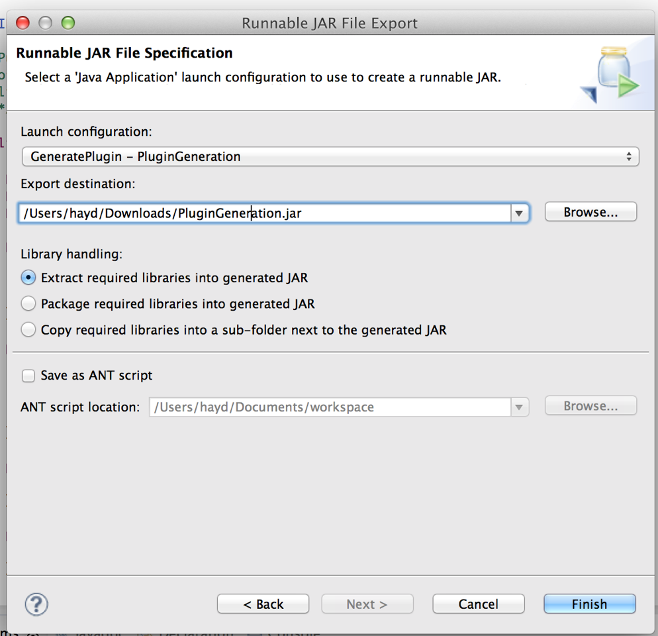658x636 pixels.
Task: Go back with the Back button
Action: pos(263,604)
